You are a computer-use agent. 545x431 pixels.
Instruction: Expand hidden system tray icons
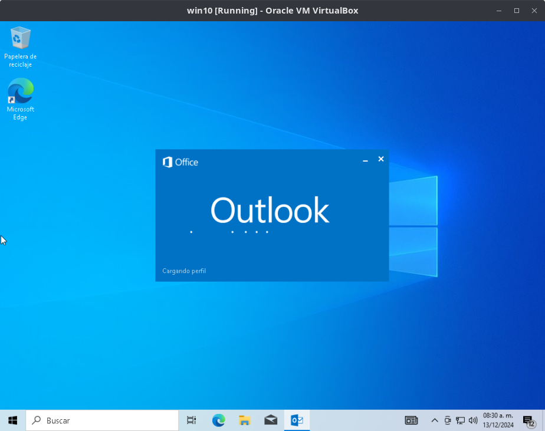435,420
